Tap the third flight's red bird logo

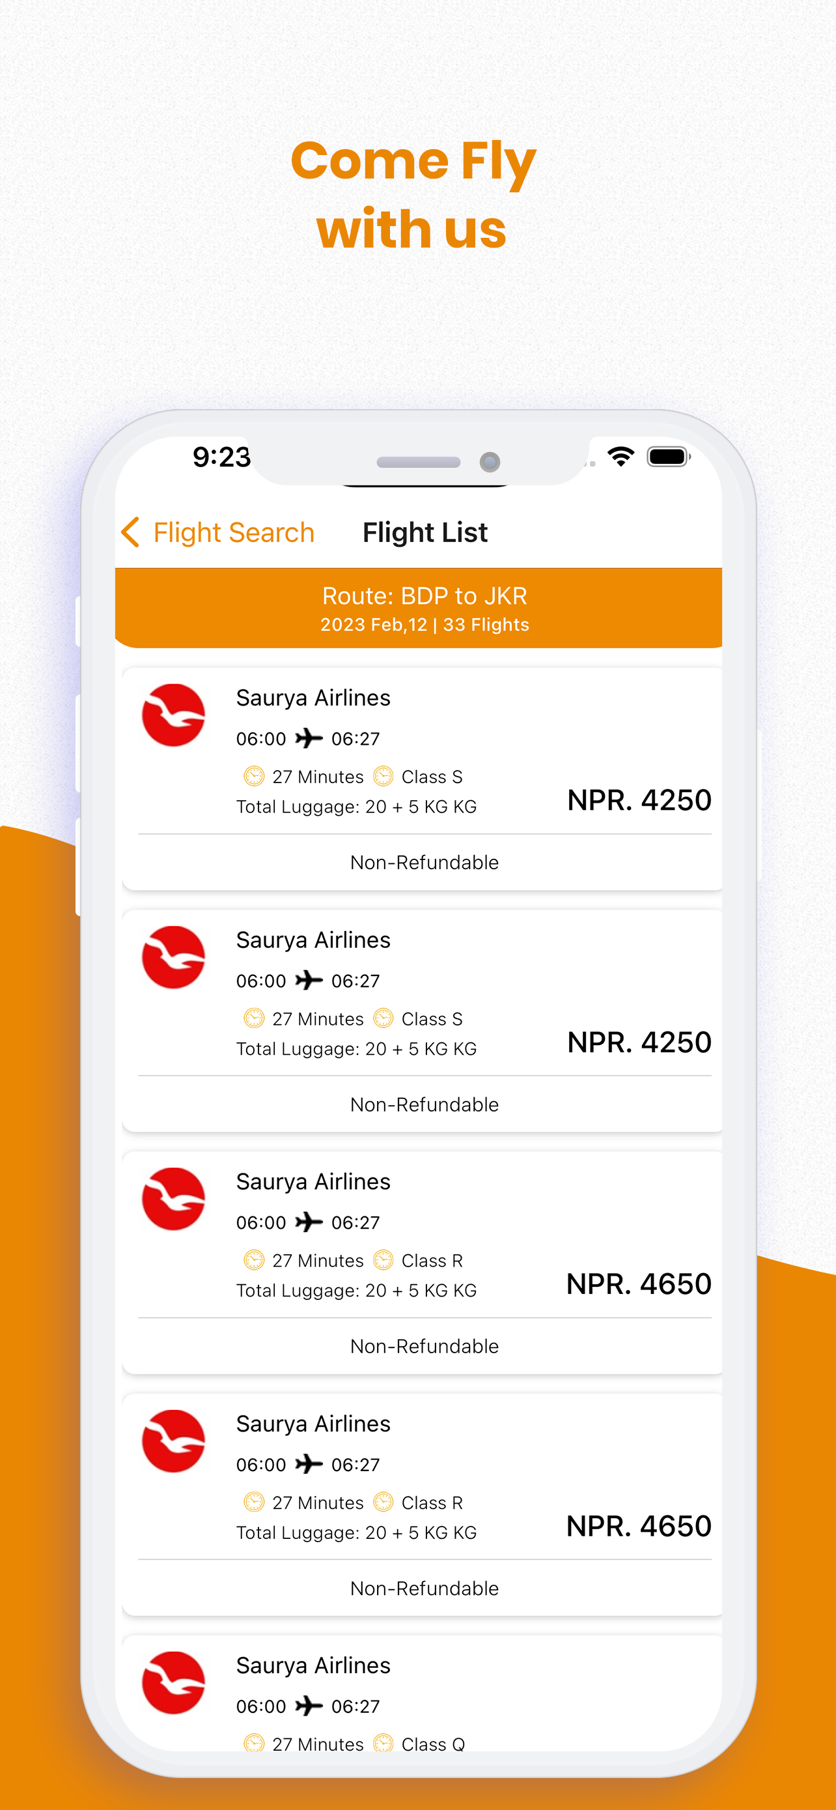point(173,1199)
